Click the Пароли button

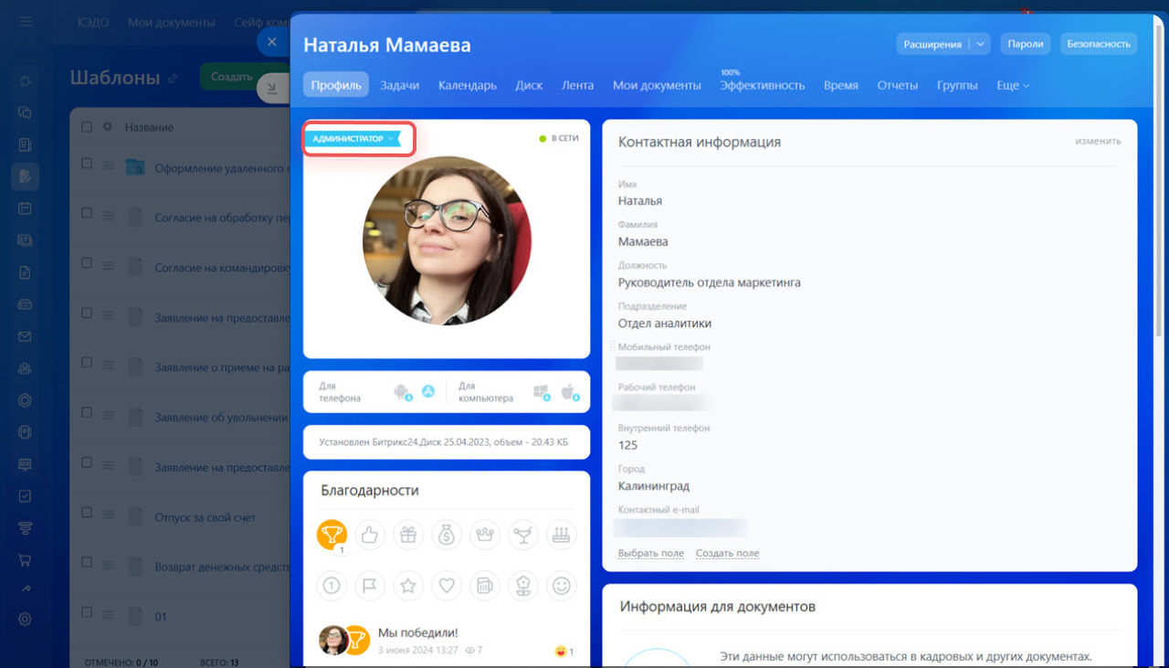click(x=1026, y=43)
